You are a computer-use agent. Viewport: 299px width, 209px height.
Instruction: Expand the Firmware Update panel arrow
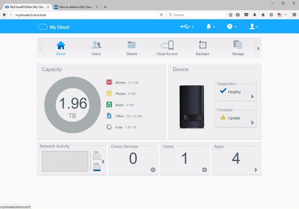252,122
